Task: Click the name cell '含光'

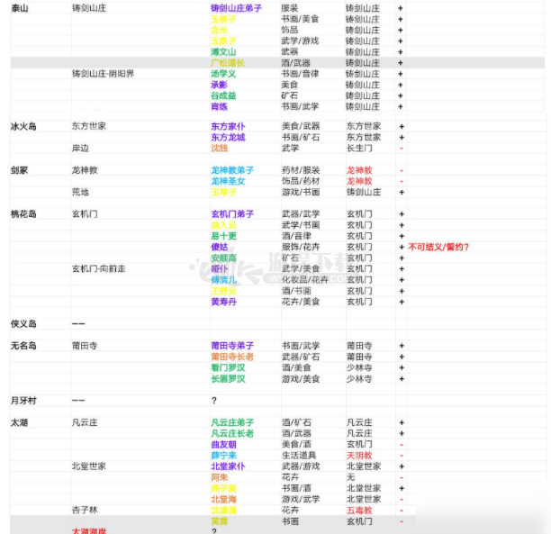Action: click(x=219, y=30)
